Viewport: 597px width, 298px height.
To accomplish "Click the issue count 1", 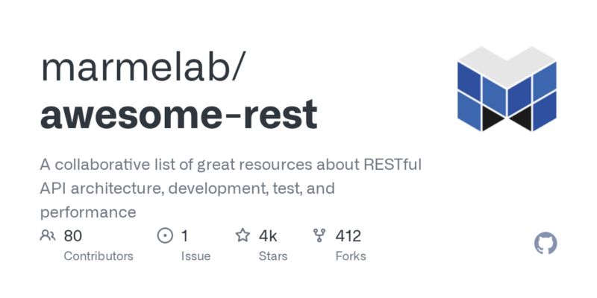I will coord(184,236).
